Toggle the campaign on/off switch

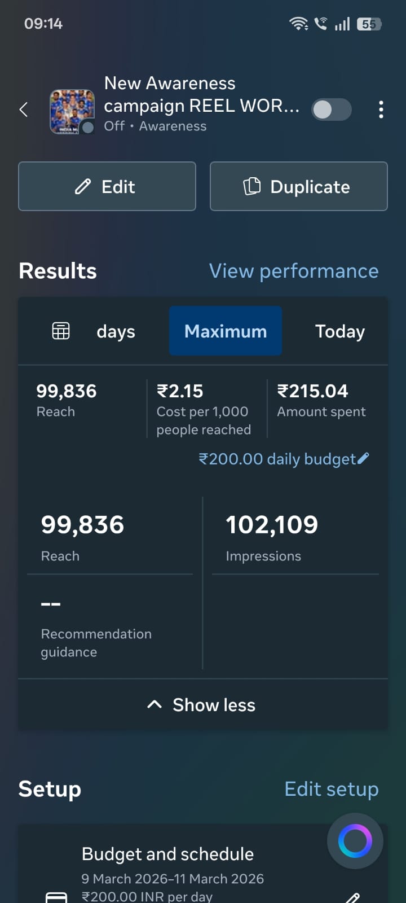point(332,109)
